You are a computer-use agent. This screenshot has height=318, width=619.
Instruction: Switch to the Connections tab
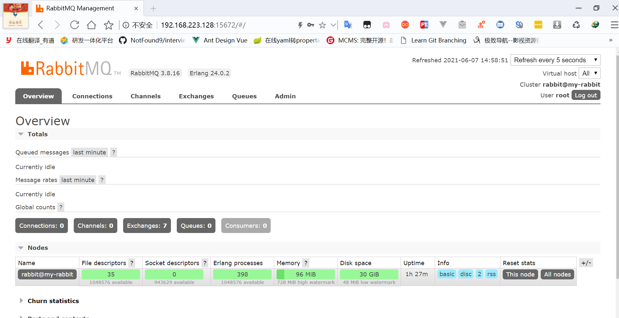click(x=92, y=96)
